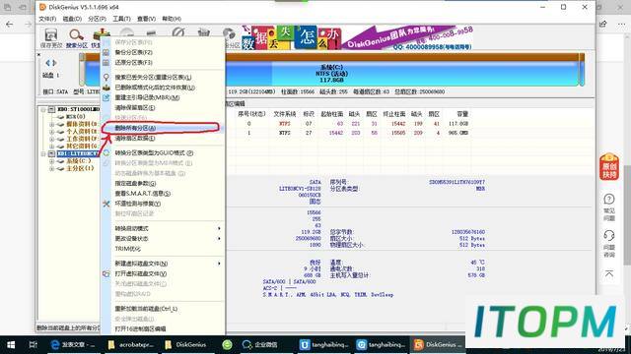Click the scroll-to-top arrow icon
631x354 pixels.
609,273
